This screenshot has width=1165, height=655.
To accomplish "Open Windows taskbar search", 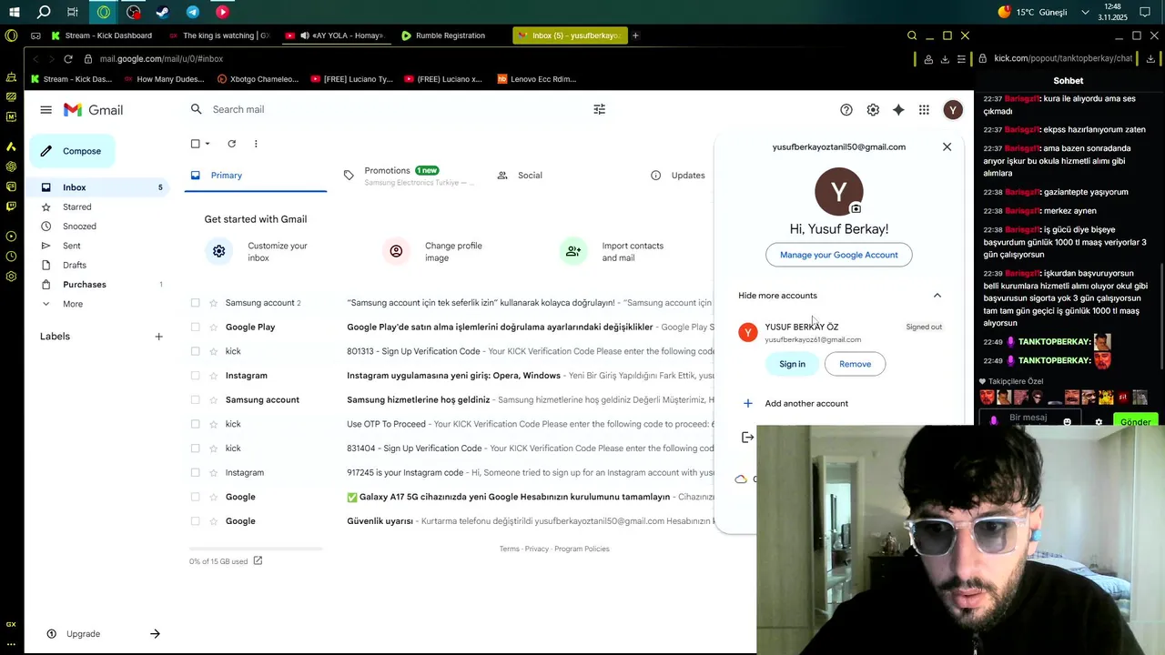I will click(x=44, y=12).
